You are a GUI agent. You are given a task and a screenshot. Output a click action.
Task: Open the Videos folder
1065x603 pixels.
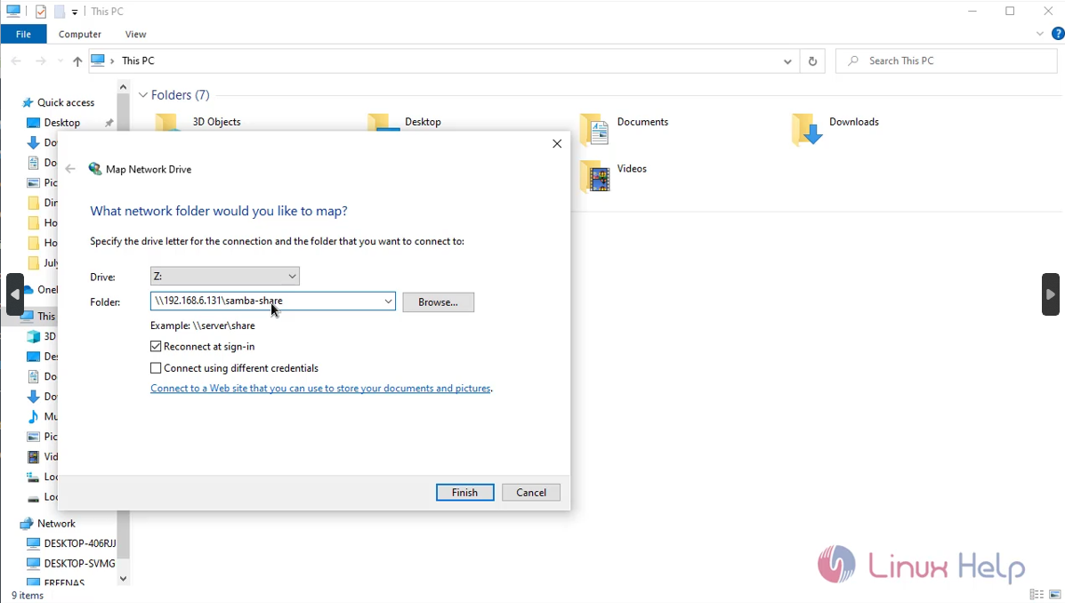pyautogui.click(x=613, y=175)
